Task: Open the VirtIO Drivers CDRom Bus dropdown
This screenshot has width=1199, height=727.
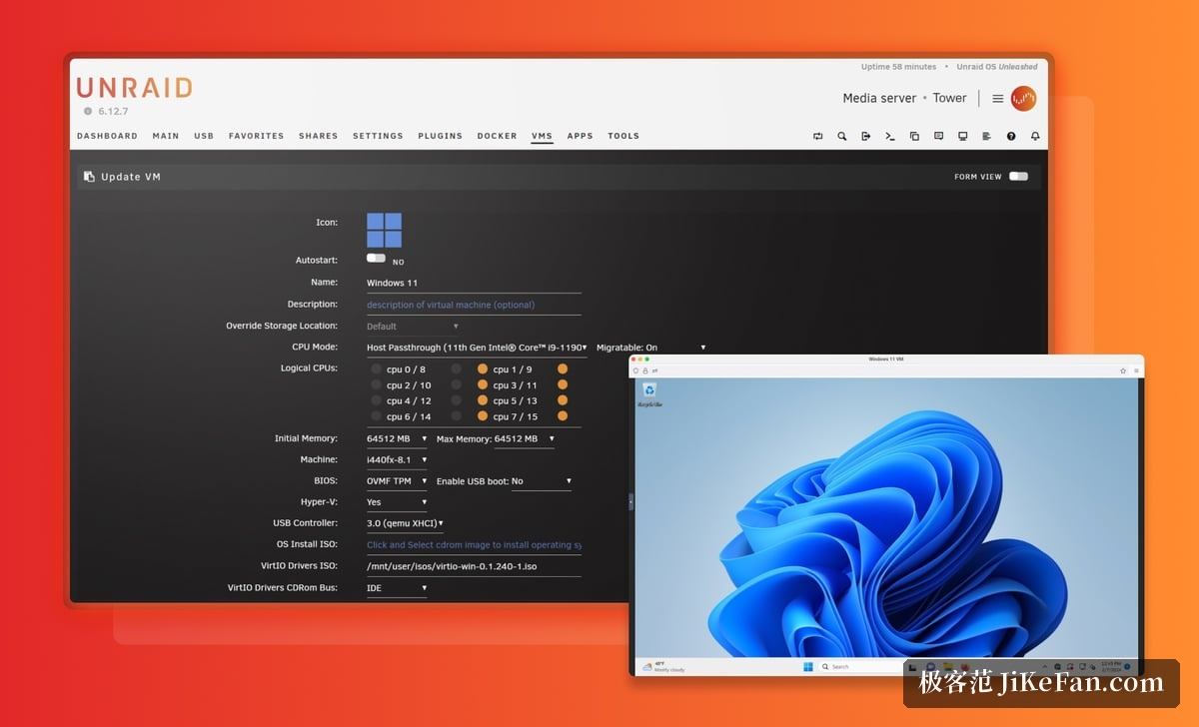Action: pyautogui.click(x=397, y=588)
